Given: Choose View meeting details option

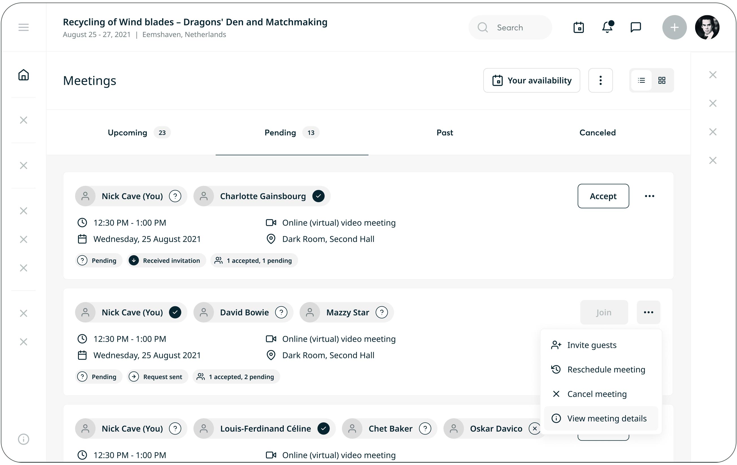Looking at the screenshot, I should tap(606, 418).
